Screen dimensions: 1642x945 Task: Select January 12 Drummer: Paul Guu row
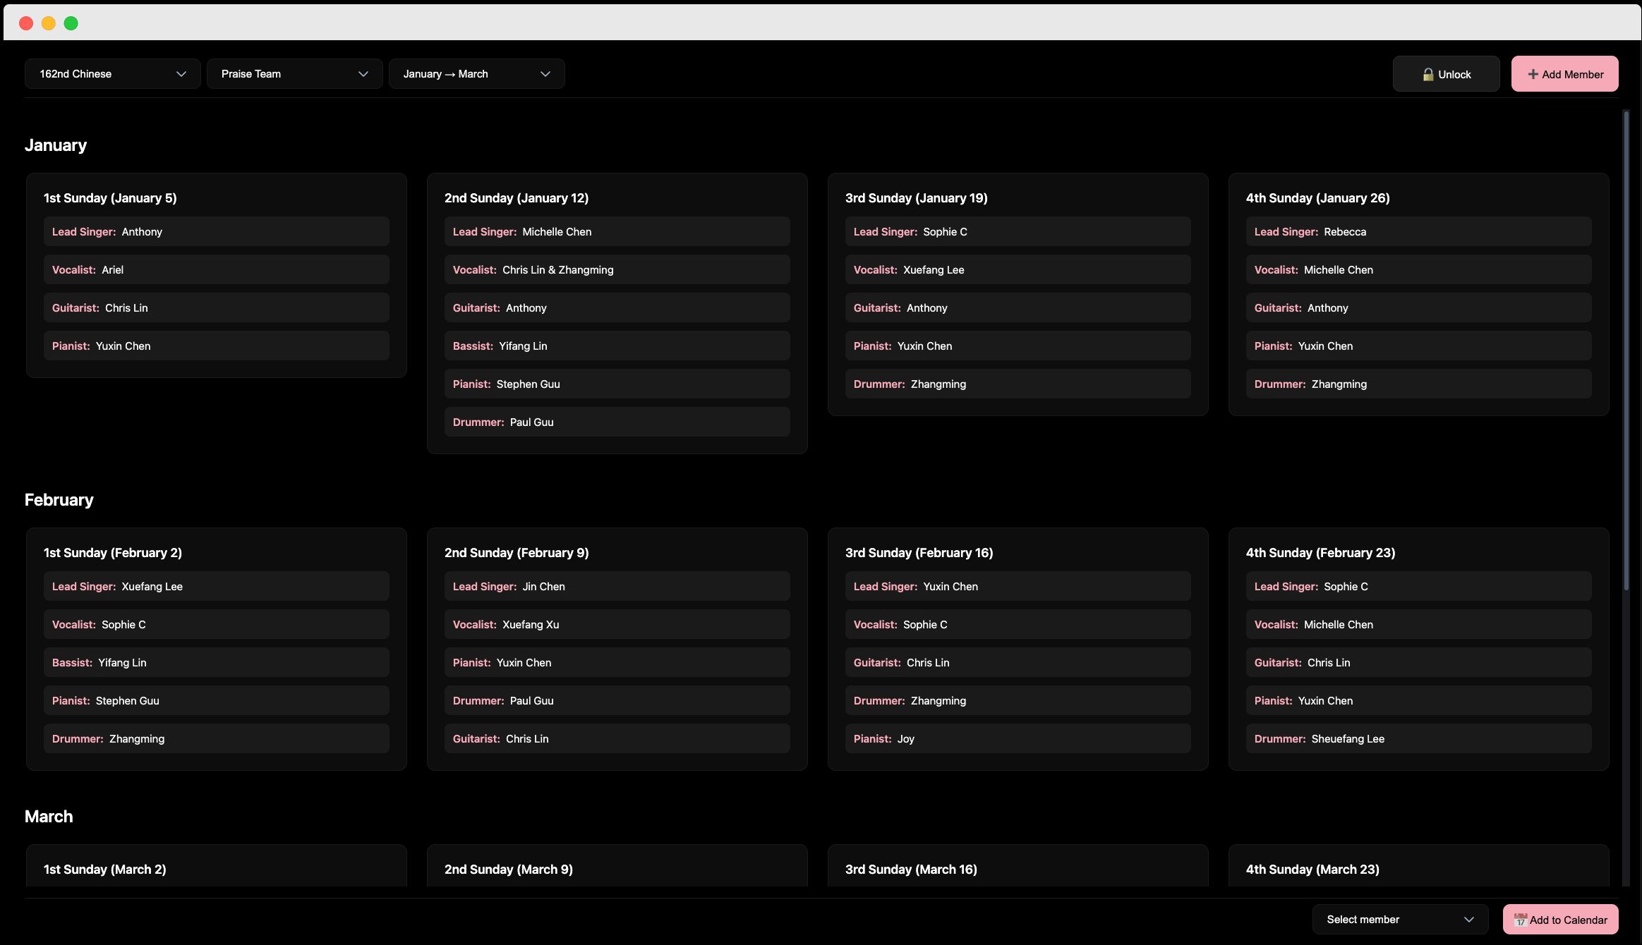pos(617,422)
